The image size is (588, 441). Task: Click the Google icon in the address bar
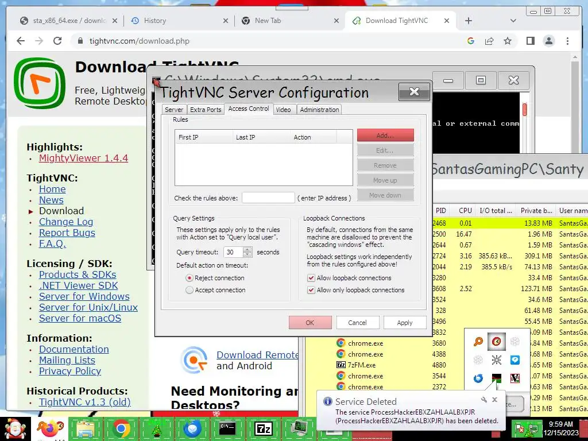pos(471,41)
